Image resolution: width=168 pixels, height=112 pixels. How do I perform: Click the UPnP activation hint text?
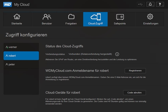[91, 59]
